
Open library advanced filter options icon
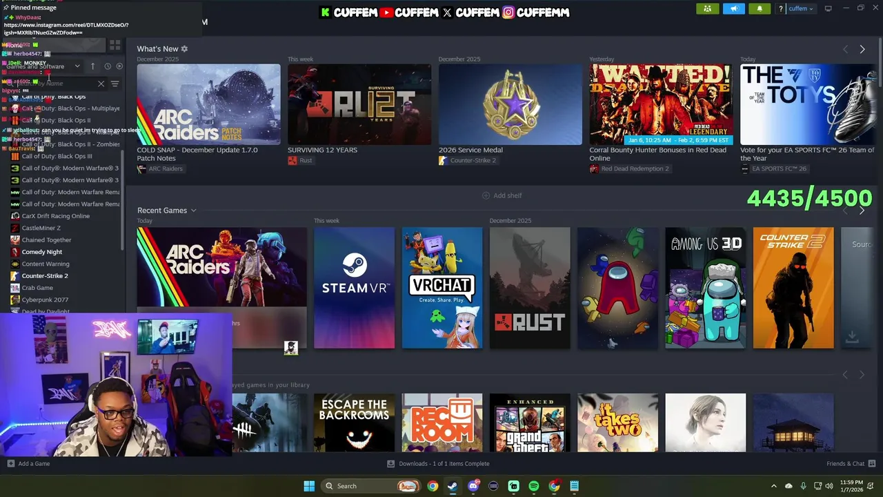(115, 84)
